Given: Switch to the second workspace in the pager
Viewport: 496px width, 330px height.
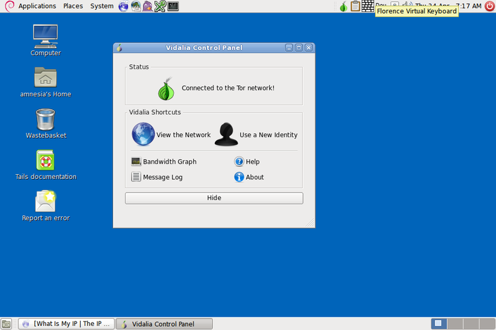Looking at the screenshot, I should tap(454, 323).
